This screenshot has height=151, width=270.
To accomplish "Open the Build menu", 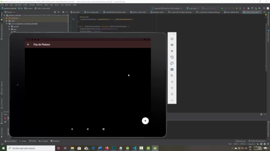I will pos(46,5).
